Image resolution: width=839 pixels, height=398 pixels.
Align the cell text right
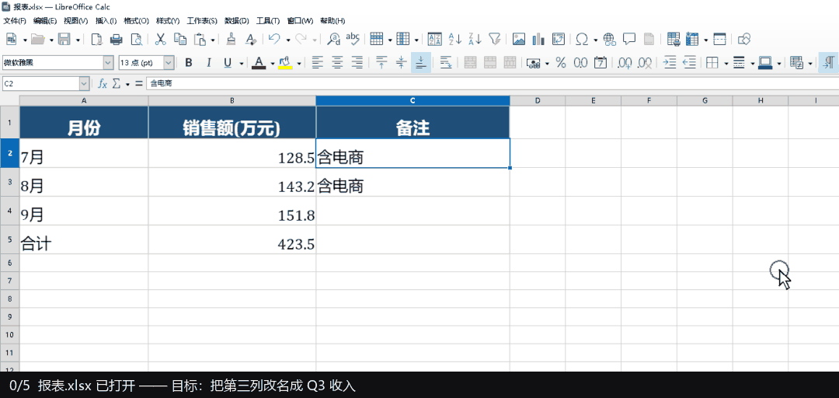click(x=357, y=63)
